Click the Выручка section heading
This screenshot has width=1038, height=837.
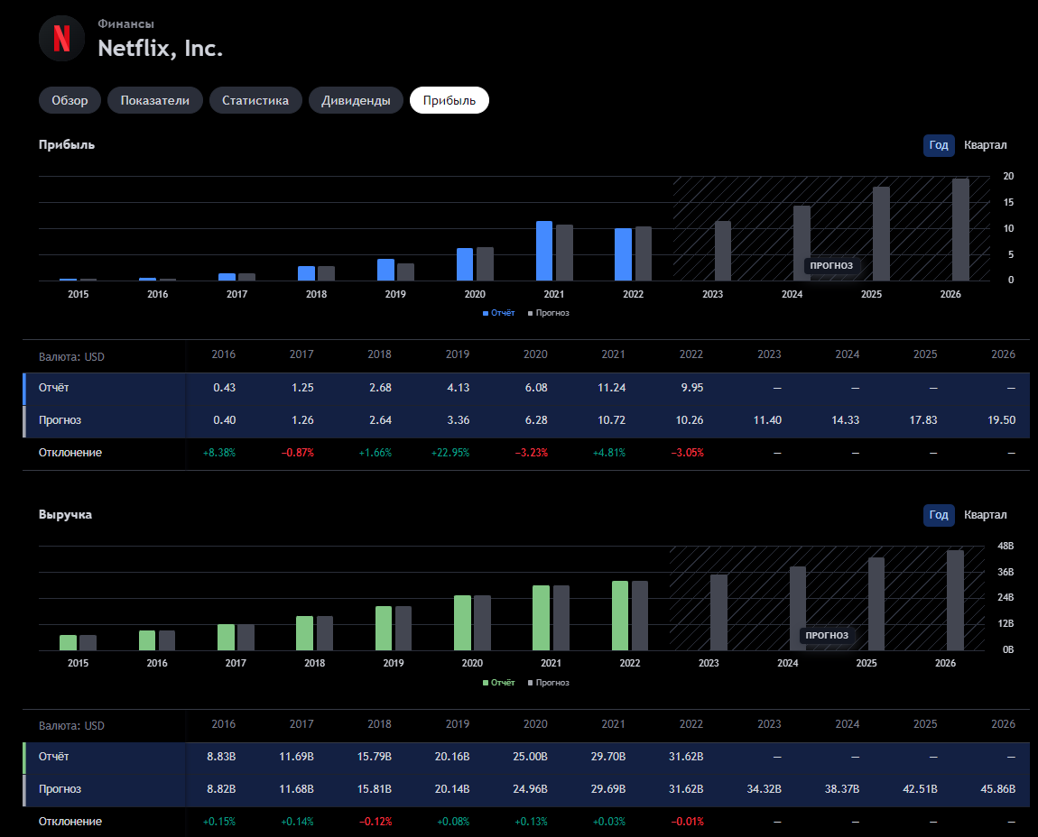66,515
